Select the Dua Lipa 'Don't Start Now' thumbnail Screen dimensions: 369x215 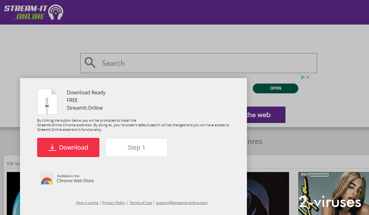[334, 193]
